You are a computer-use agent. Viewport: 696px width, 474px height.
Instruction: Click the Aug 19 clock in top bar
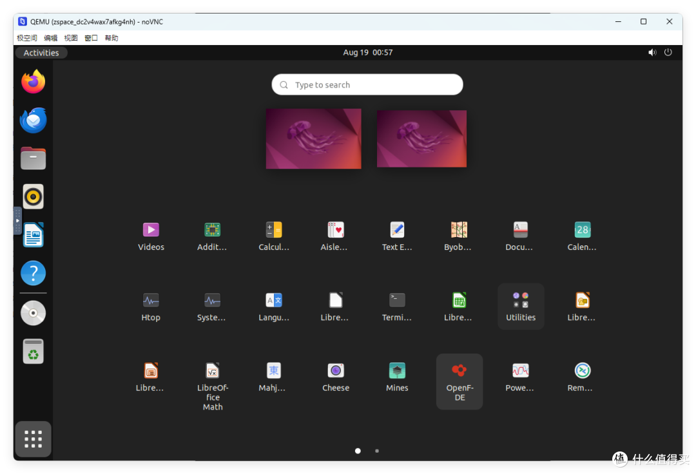(367, 52)
